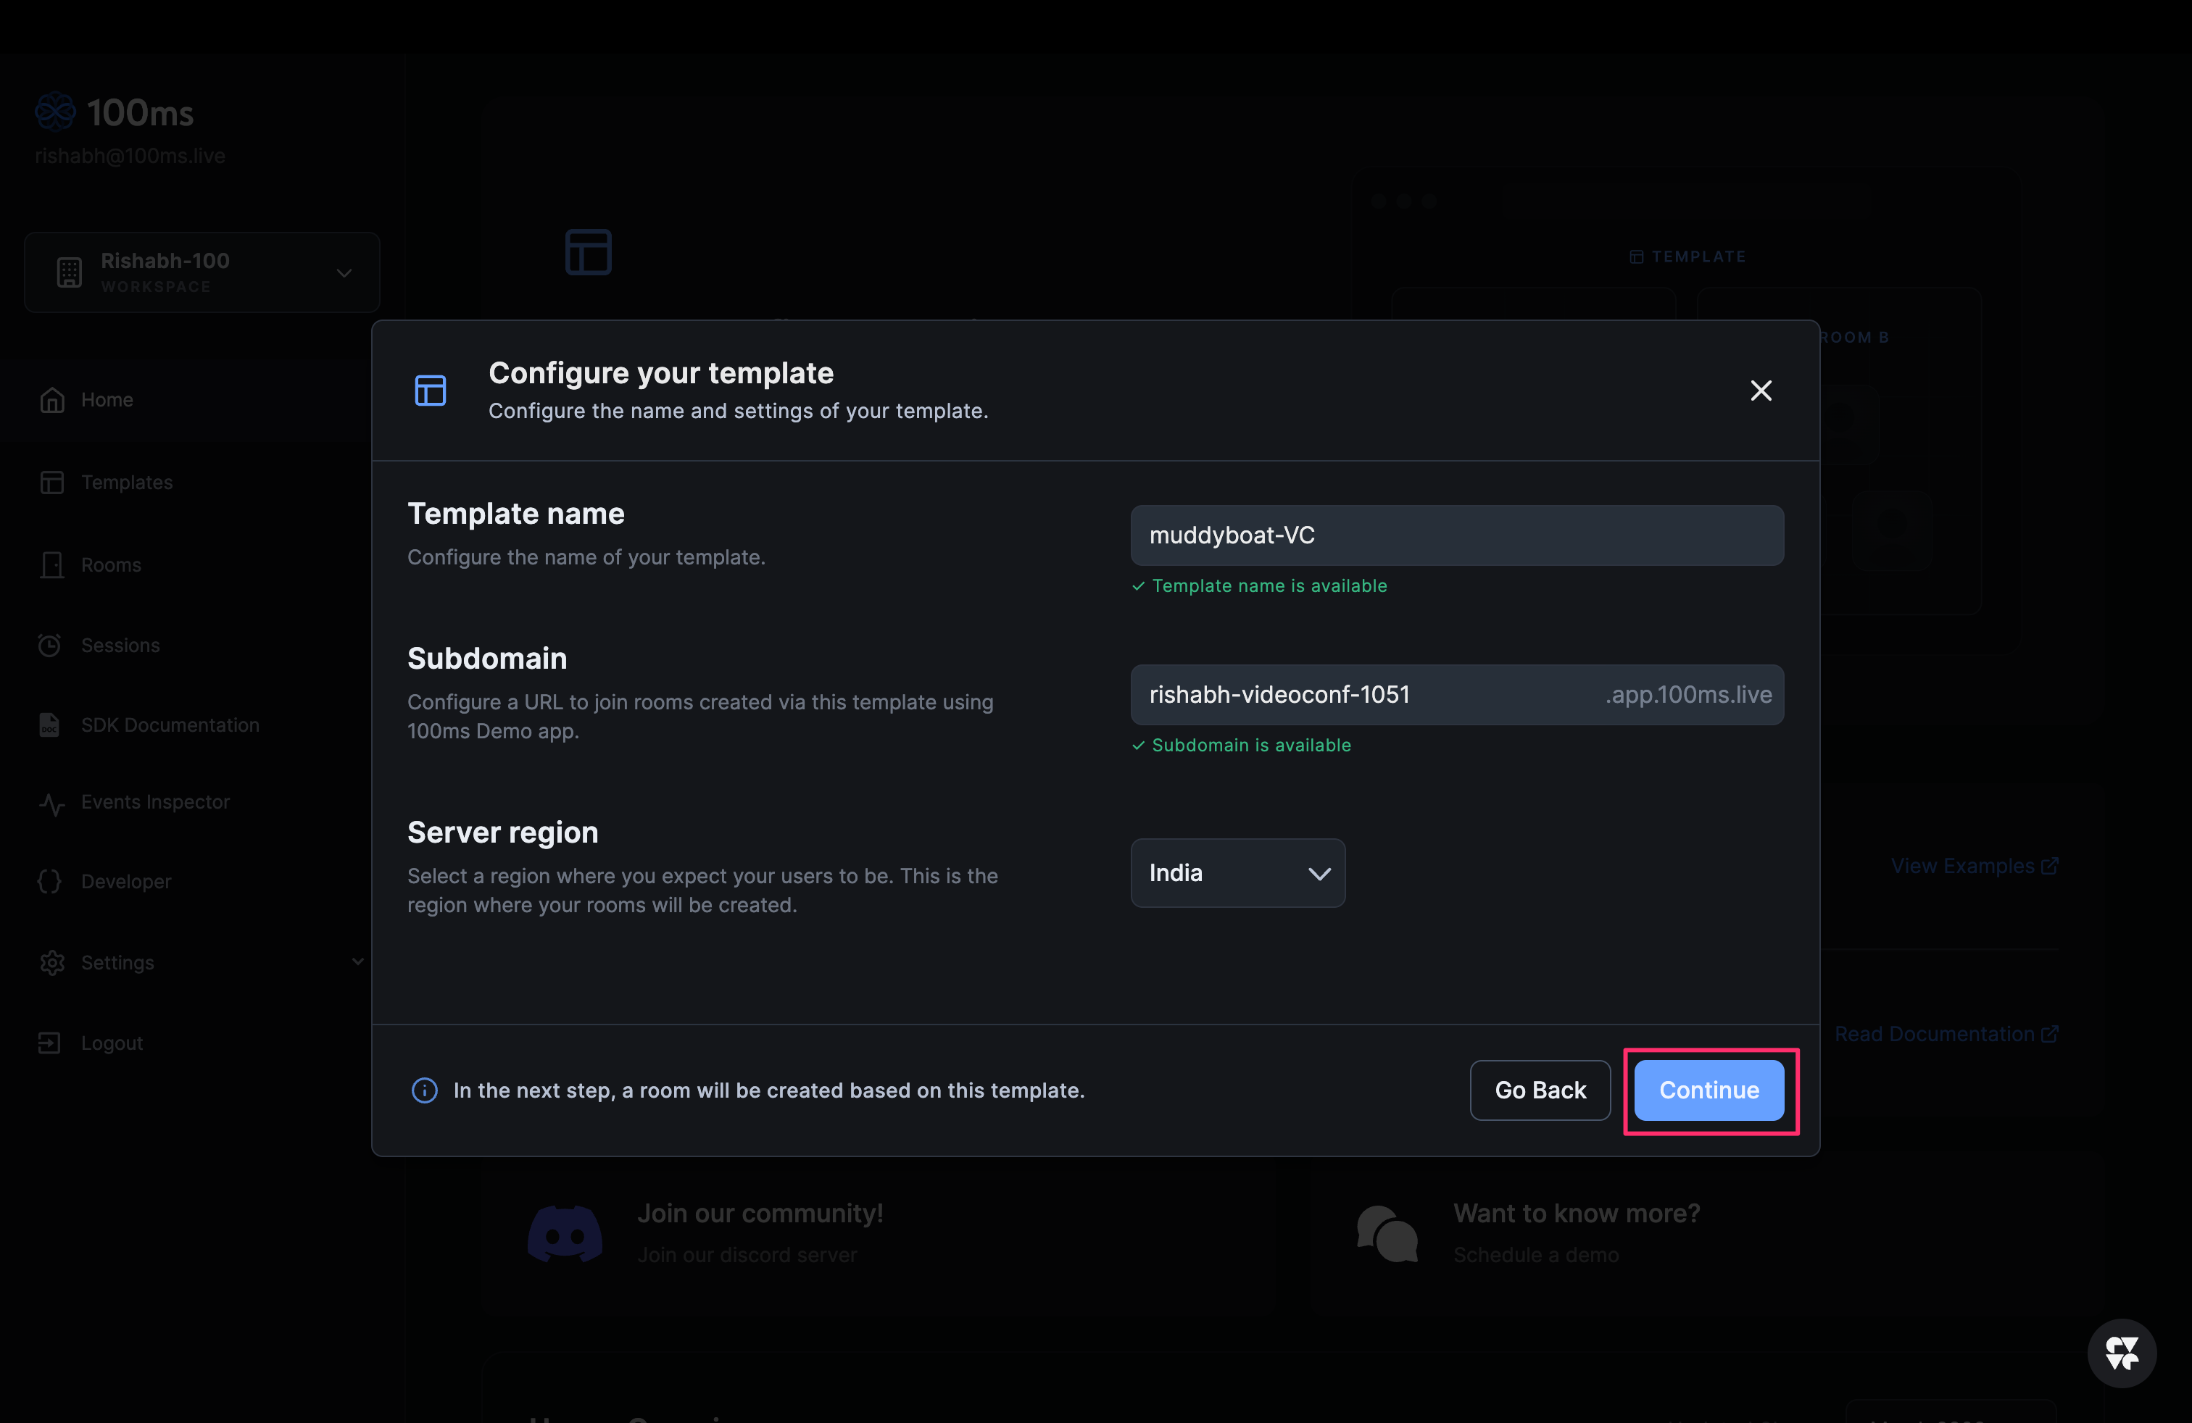Click the Discord icon near Join our community
This screenshot has width=2192, height=1423.
(x=565, y=1232)
